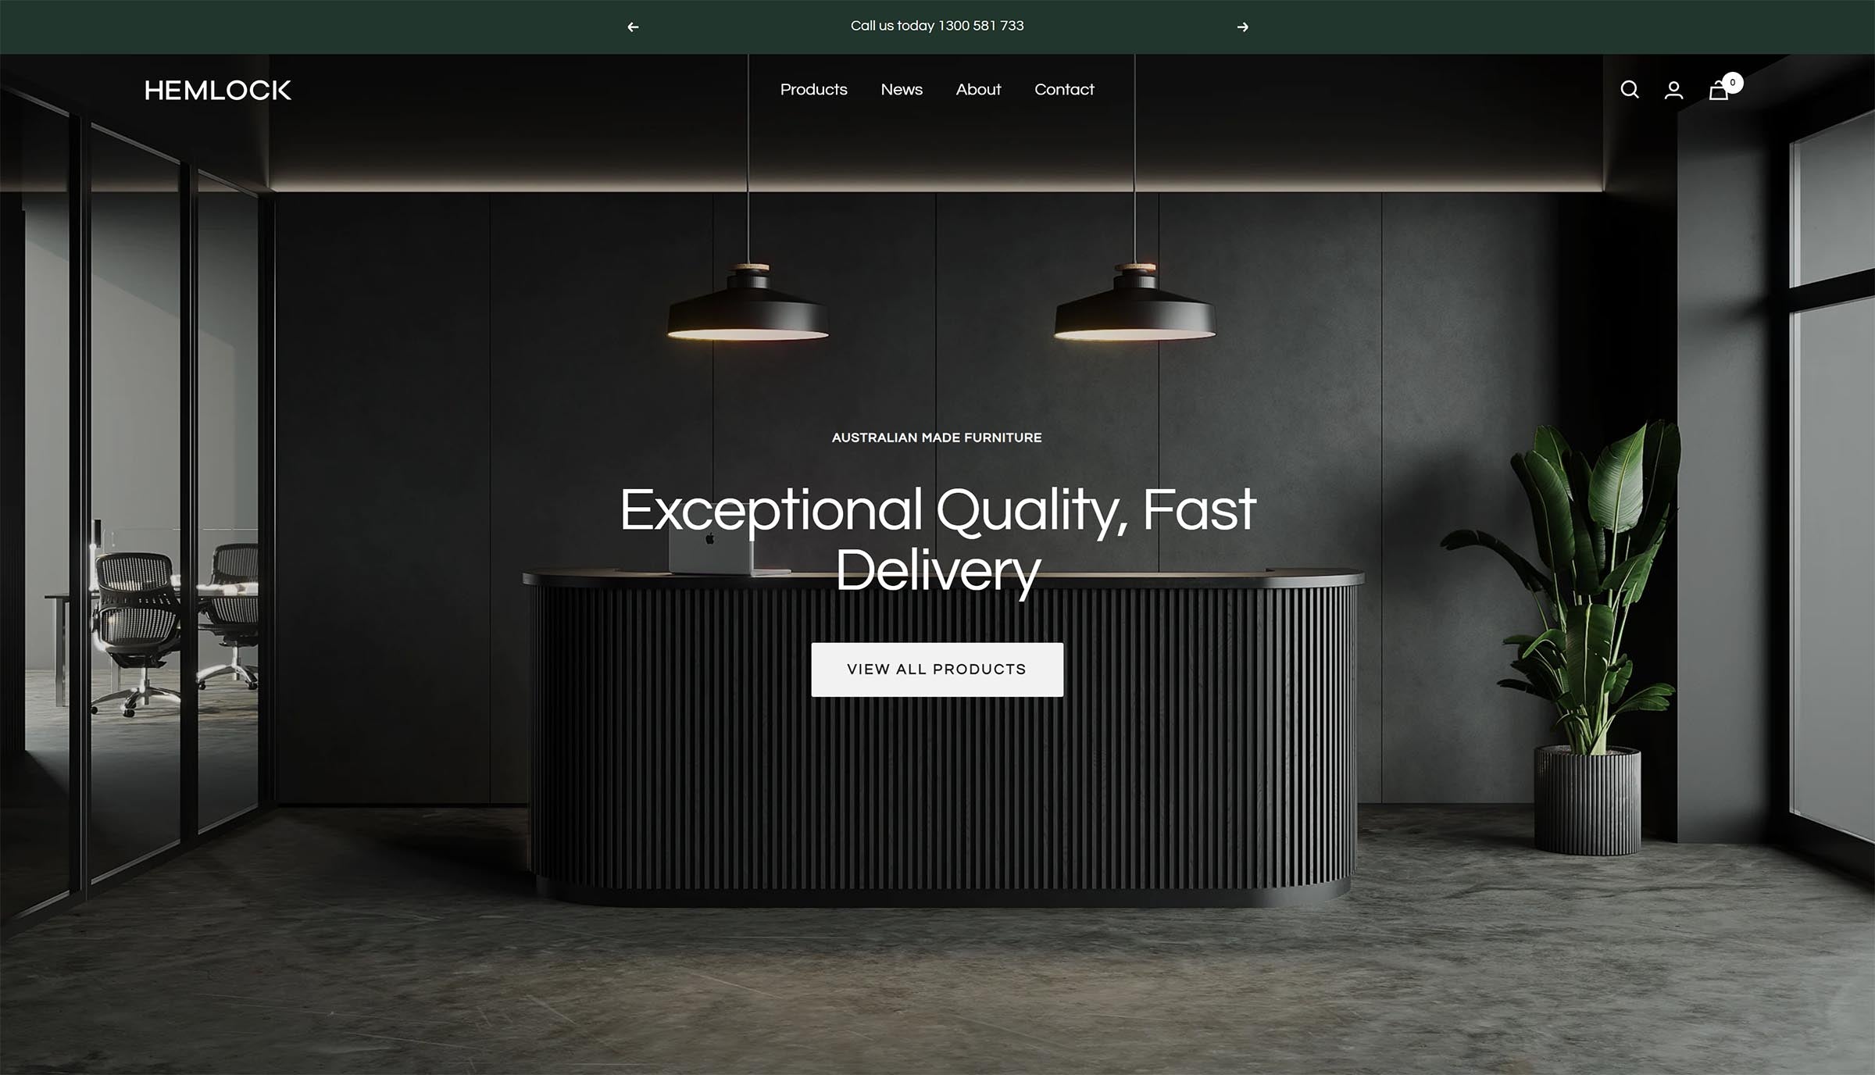Click the left pendant lamp in image
Viewport: 1875px width, 1075px height.
click(748, 303)
